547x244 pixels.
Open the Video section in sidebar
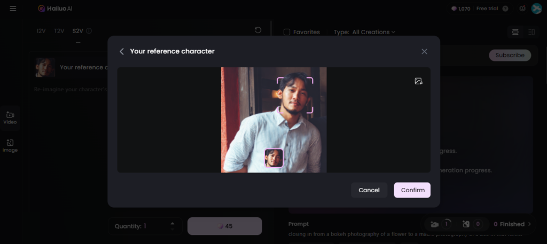[10, 118]
